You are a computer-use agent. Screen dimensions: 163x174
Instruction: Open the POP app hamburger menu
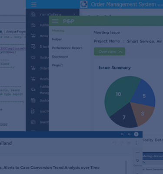(x=55, y=21)
